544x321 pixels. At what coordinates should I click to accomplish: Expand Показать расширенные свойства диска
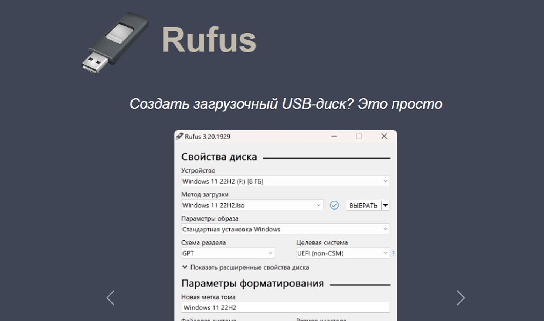coord(246,267)
